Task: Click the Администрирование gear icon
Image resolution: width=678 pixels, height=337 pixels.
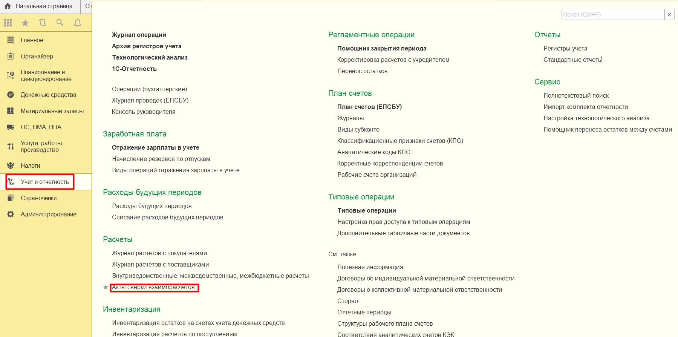Action: 11,214
